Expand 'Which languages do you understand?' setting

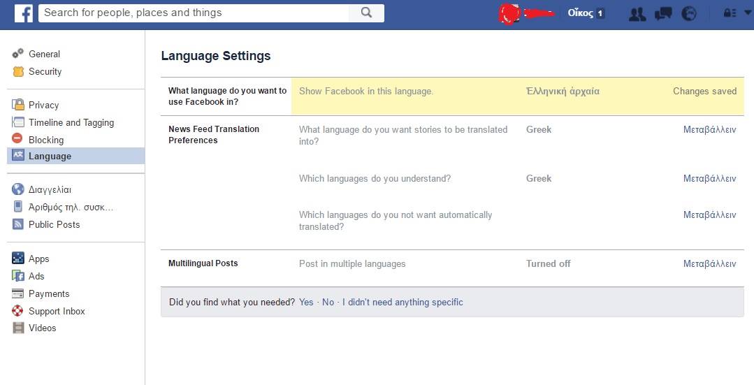tap(709, 178)
